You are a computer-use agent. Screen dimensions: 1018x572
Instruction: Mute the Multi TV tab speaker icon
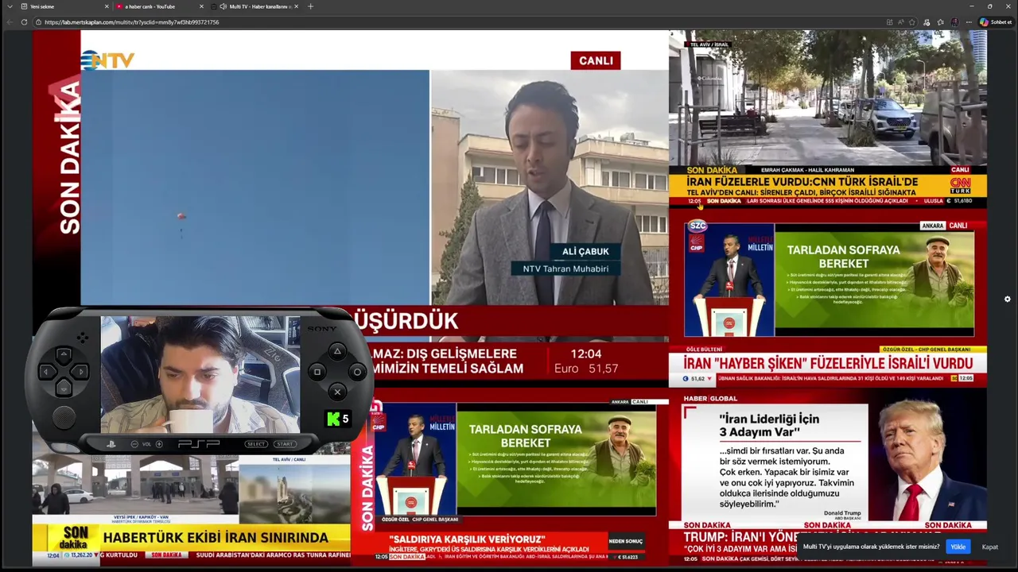coord(223,6)
